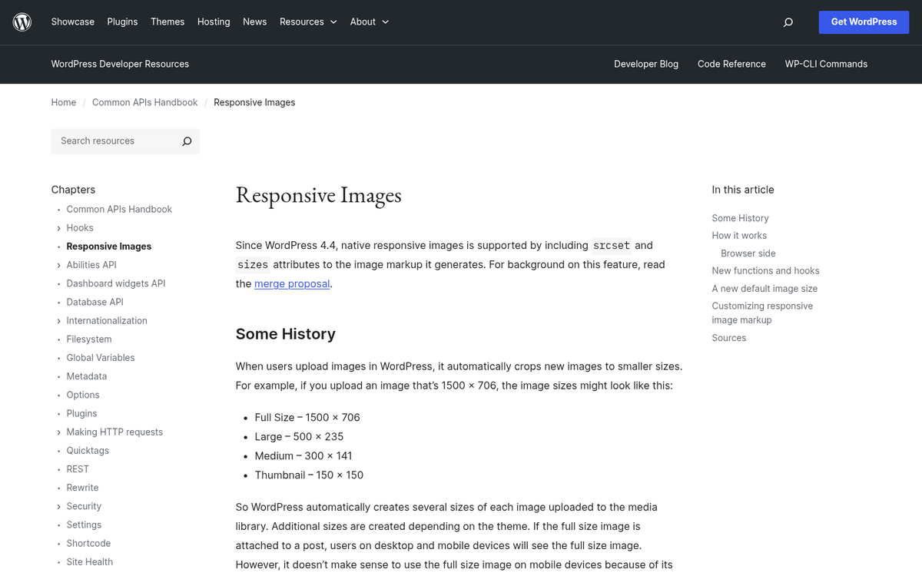Image resolution: width=922 pixels, height=576 pixels.
Task: Click the magnifier icon in Search resources field
Action: (x=186, y=141)
